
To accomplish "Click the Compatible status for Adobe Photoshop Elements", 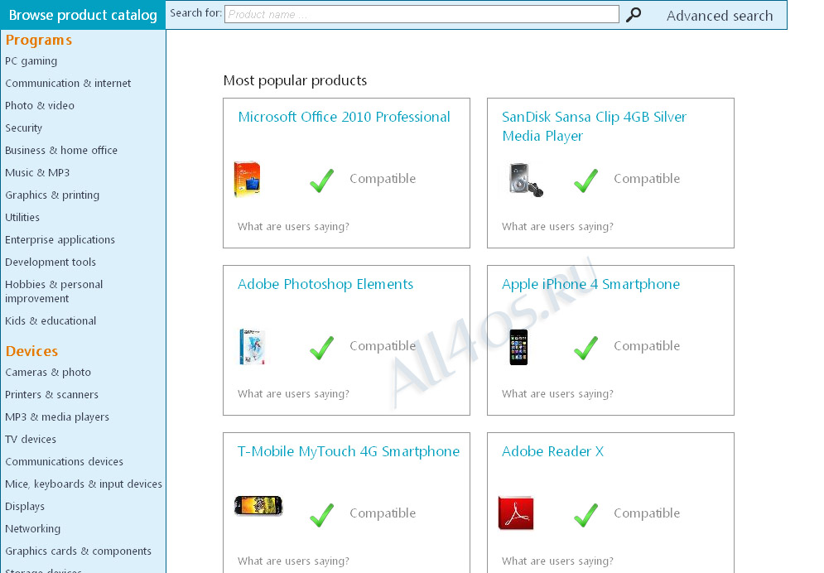I will click(383, 345).
